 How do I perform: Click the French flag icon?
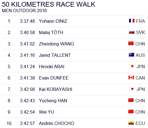132,21
